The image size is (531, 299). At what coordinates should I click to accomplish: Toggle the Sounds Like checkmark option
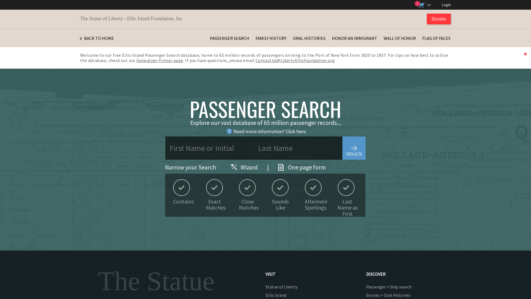(x=280, y=187)
